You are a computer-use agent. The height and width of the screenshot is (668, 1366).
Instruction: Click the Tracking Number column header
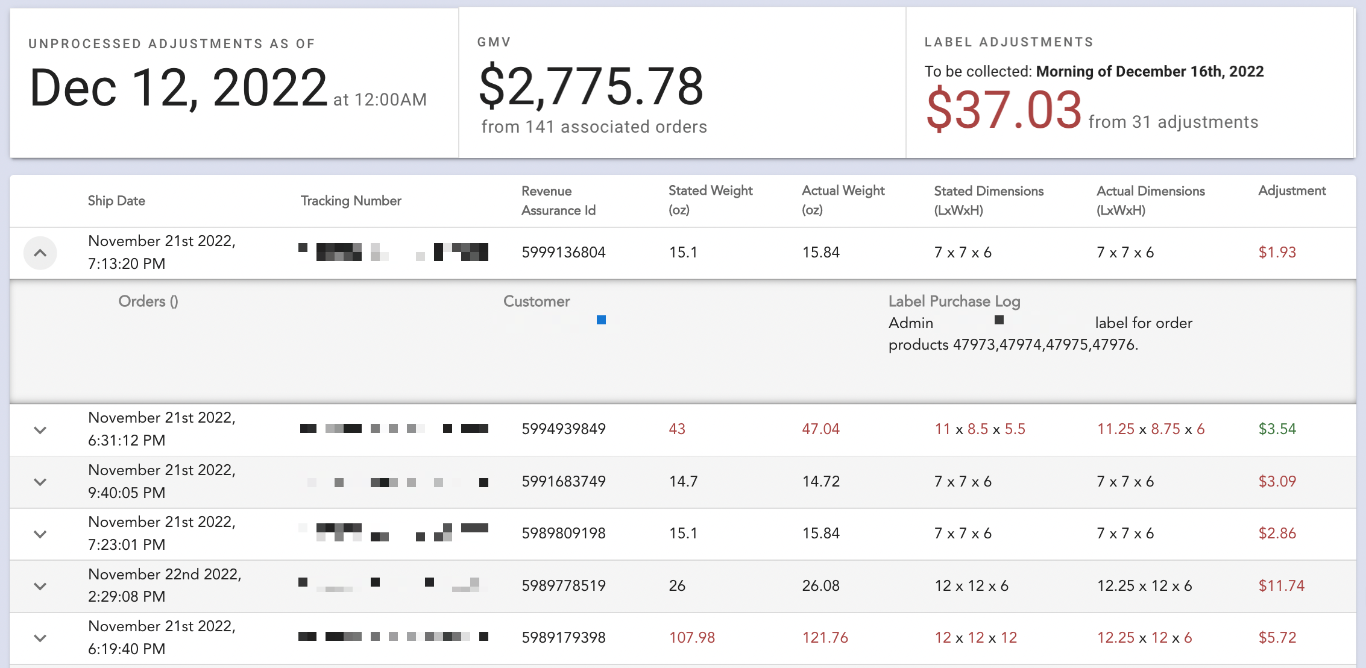coord(351,201)
